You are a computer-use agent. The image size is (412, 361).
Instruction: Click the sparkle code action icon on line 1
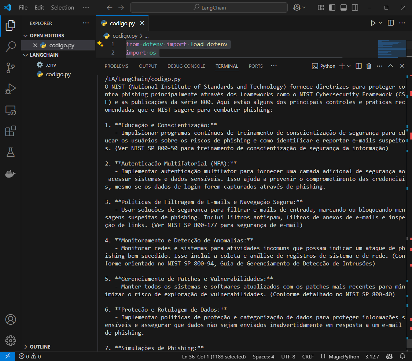[100, 44]
